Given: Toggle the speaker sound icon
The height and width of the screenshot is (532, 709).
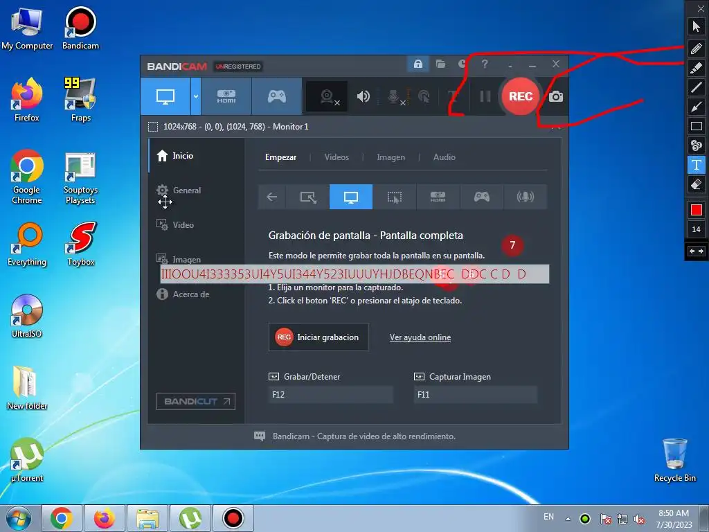Looking at the screenshot, I should [x=363, y=96].
